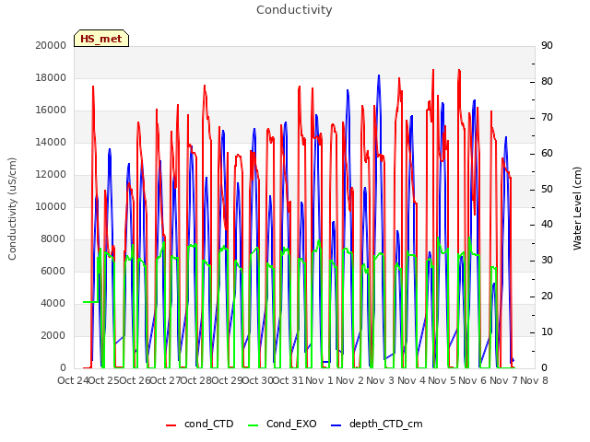Click the 90 right axis tick label
The image size is (590, 442).
[x=547, y=45]
